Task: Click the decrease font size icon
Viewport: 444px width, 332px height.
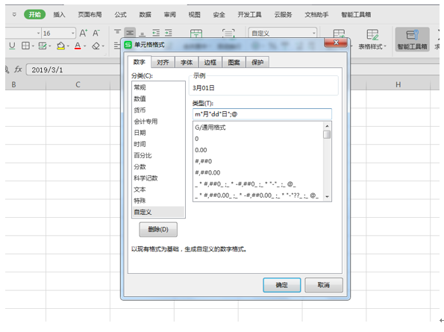Action: click(96, 33)
